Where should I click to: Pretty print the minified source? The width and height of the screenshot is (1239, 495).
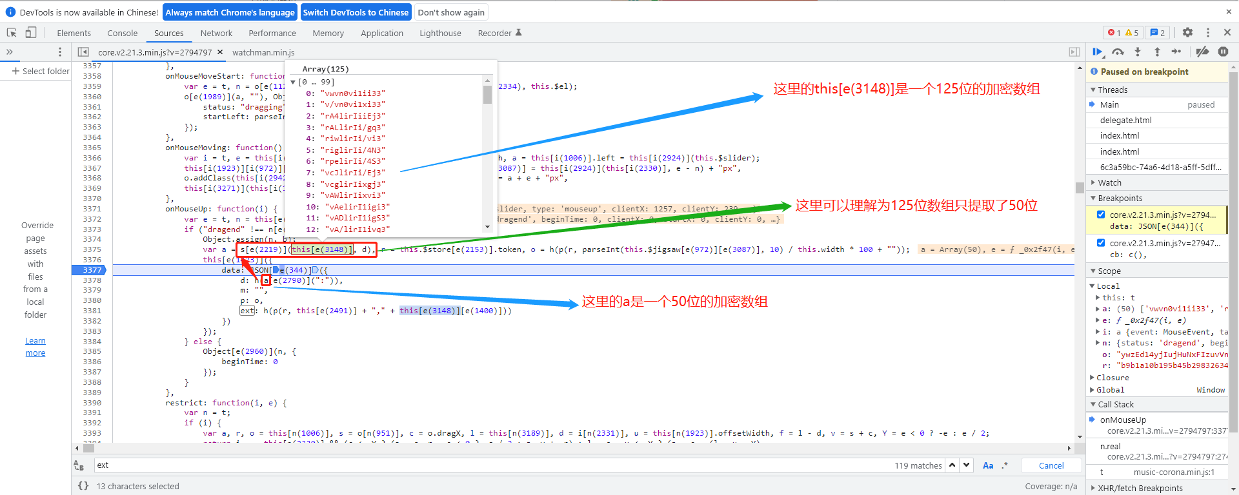tap(83, 486)
